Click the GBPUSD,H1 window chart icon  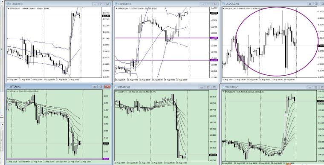116,4
